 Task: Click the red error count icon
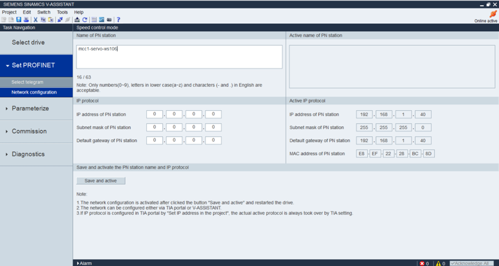pyautogui.click(x=422, y=263)
